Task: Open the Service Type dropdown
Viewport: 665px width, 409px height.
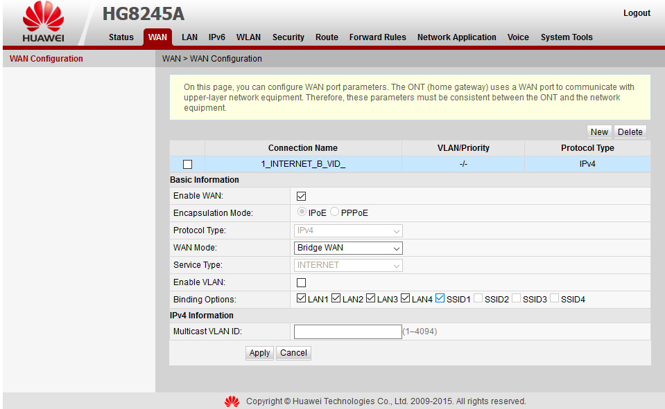Action: 348,266
